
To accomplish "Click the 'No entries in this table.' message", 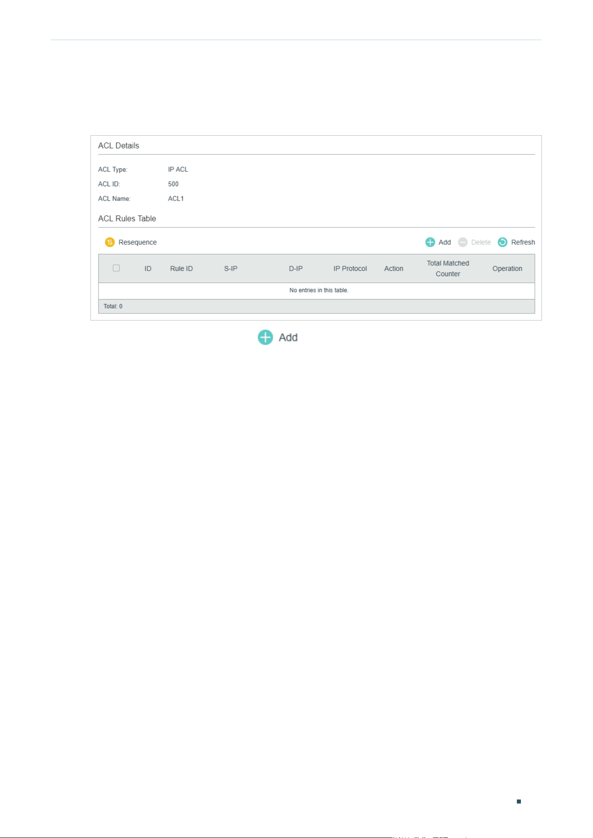I will [319, 291].
